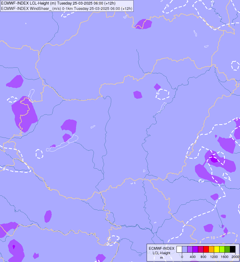The height and width of the screenshot is (262, 240).
Task: Select the yellow legend color swatch
Action: click(217, 249)
